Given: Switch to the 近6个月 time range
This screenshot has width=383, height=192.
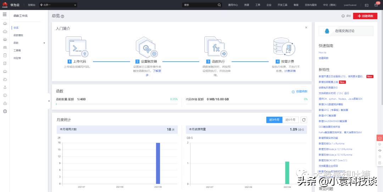Looking at the screenshot, I should (290, 120).
